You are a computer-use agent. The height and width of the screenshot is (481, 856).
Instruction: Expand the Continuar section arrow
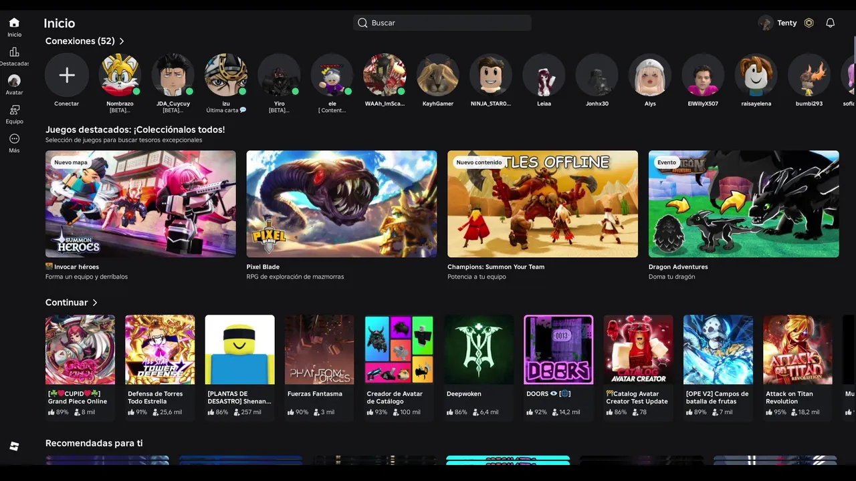(x=95, y=303)
